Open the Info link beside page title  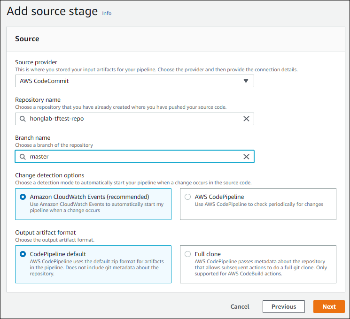pyautogui.click(x=107, y=13)
